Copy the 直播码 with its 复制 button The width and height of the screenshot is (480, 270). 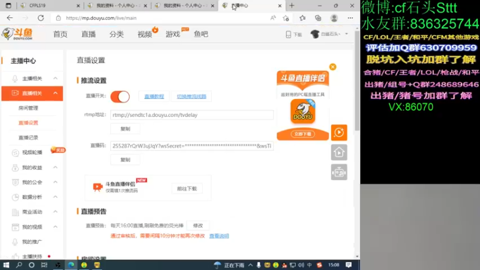click(x=125, y=160)
